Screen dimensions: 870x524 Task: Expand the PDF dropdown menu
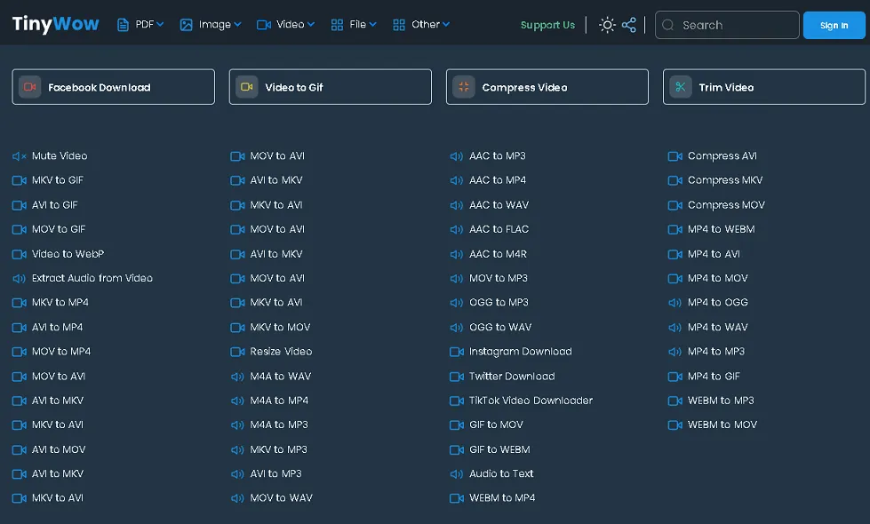(x=140, y=25)
